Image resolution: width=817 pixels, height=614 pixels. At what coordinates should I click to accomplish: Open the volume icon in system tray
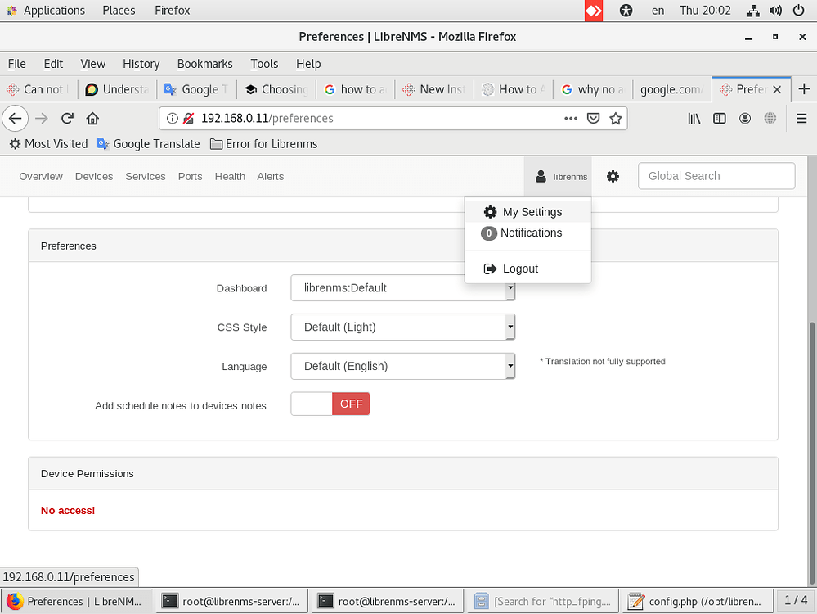[x=775, y=10]
